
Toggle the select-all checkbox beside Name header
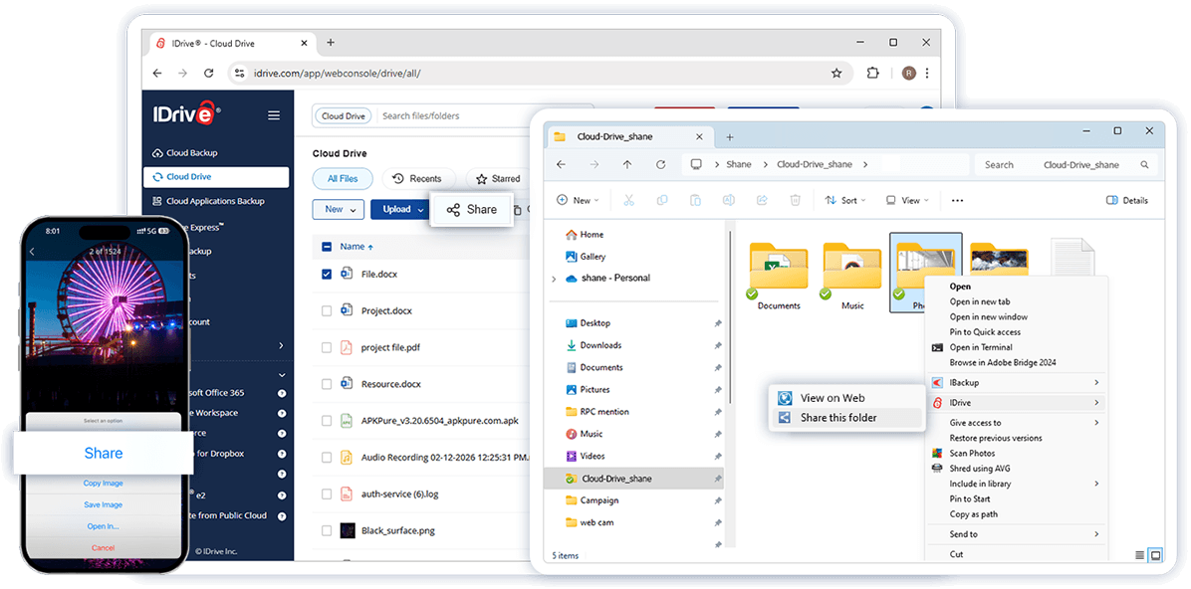(x=327, y=247)
